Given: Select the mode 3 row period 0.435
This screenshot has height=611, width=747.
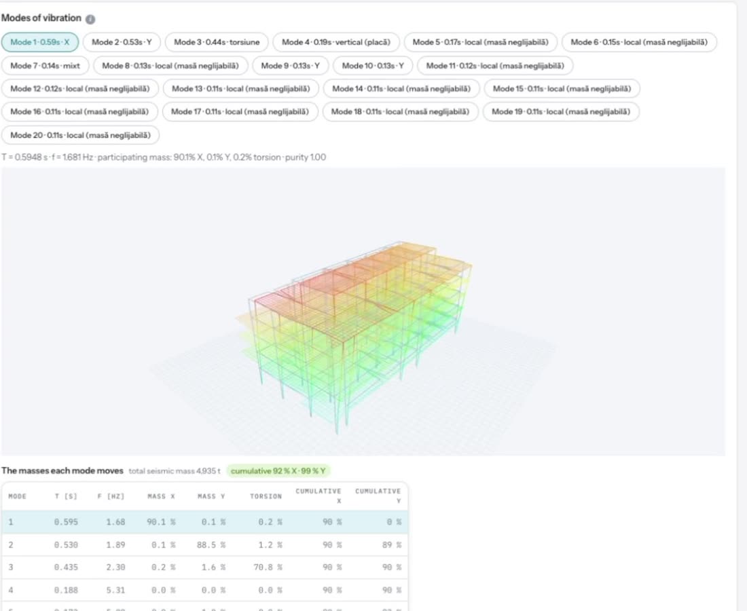Looking at the screenshot, I should pyautogui.click(x=66, y=567).
